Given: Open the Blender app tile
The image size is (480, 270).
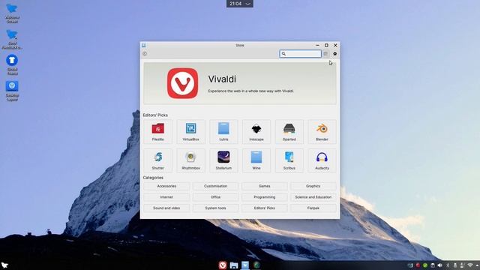Looking at the screenshot, I should 322,132.
